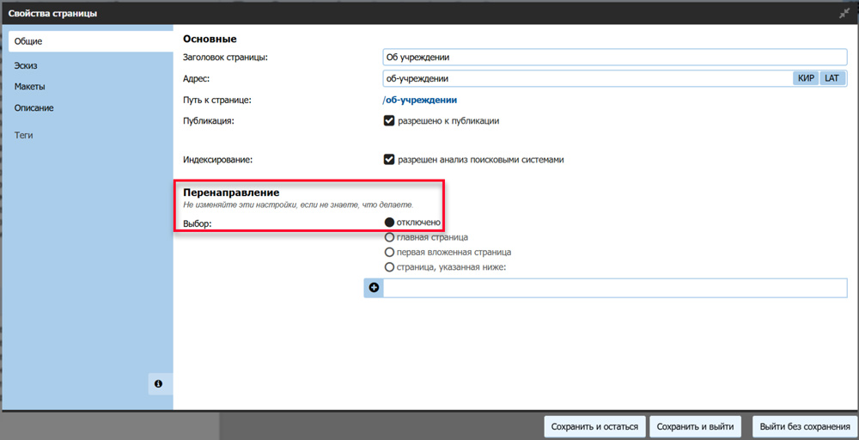Image resolution: width=859 pixels, height=440 pixels.
Task: Click the 'LAT' transliteration button
Action: coord(832,78)
